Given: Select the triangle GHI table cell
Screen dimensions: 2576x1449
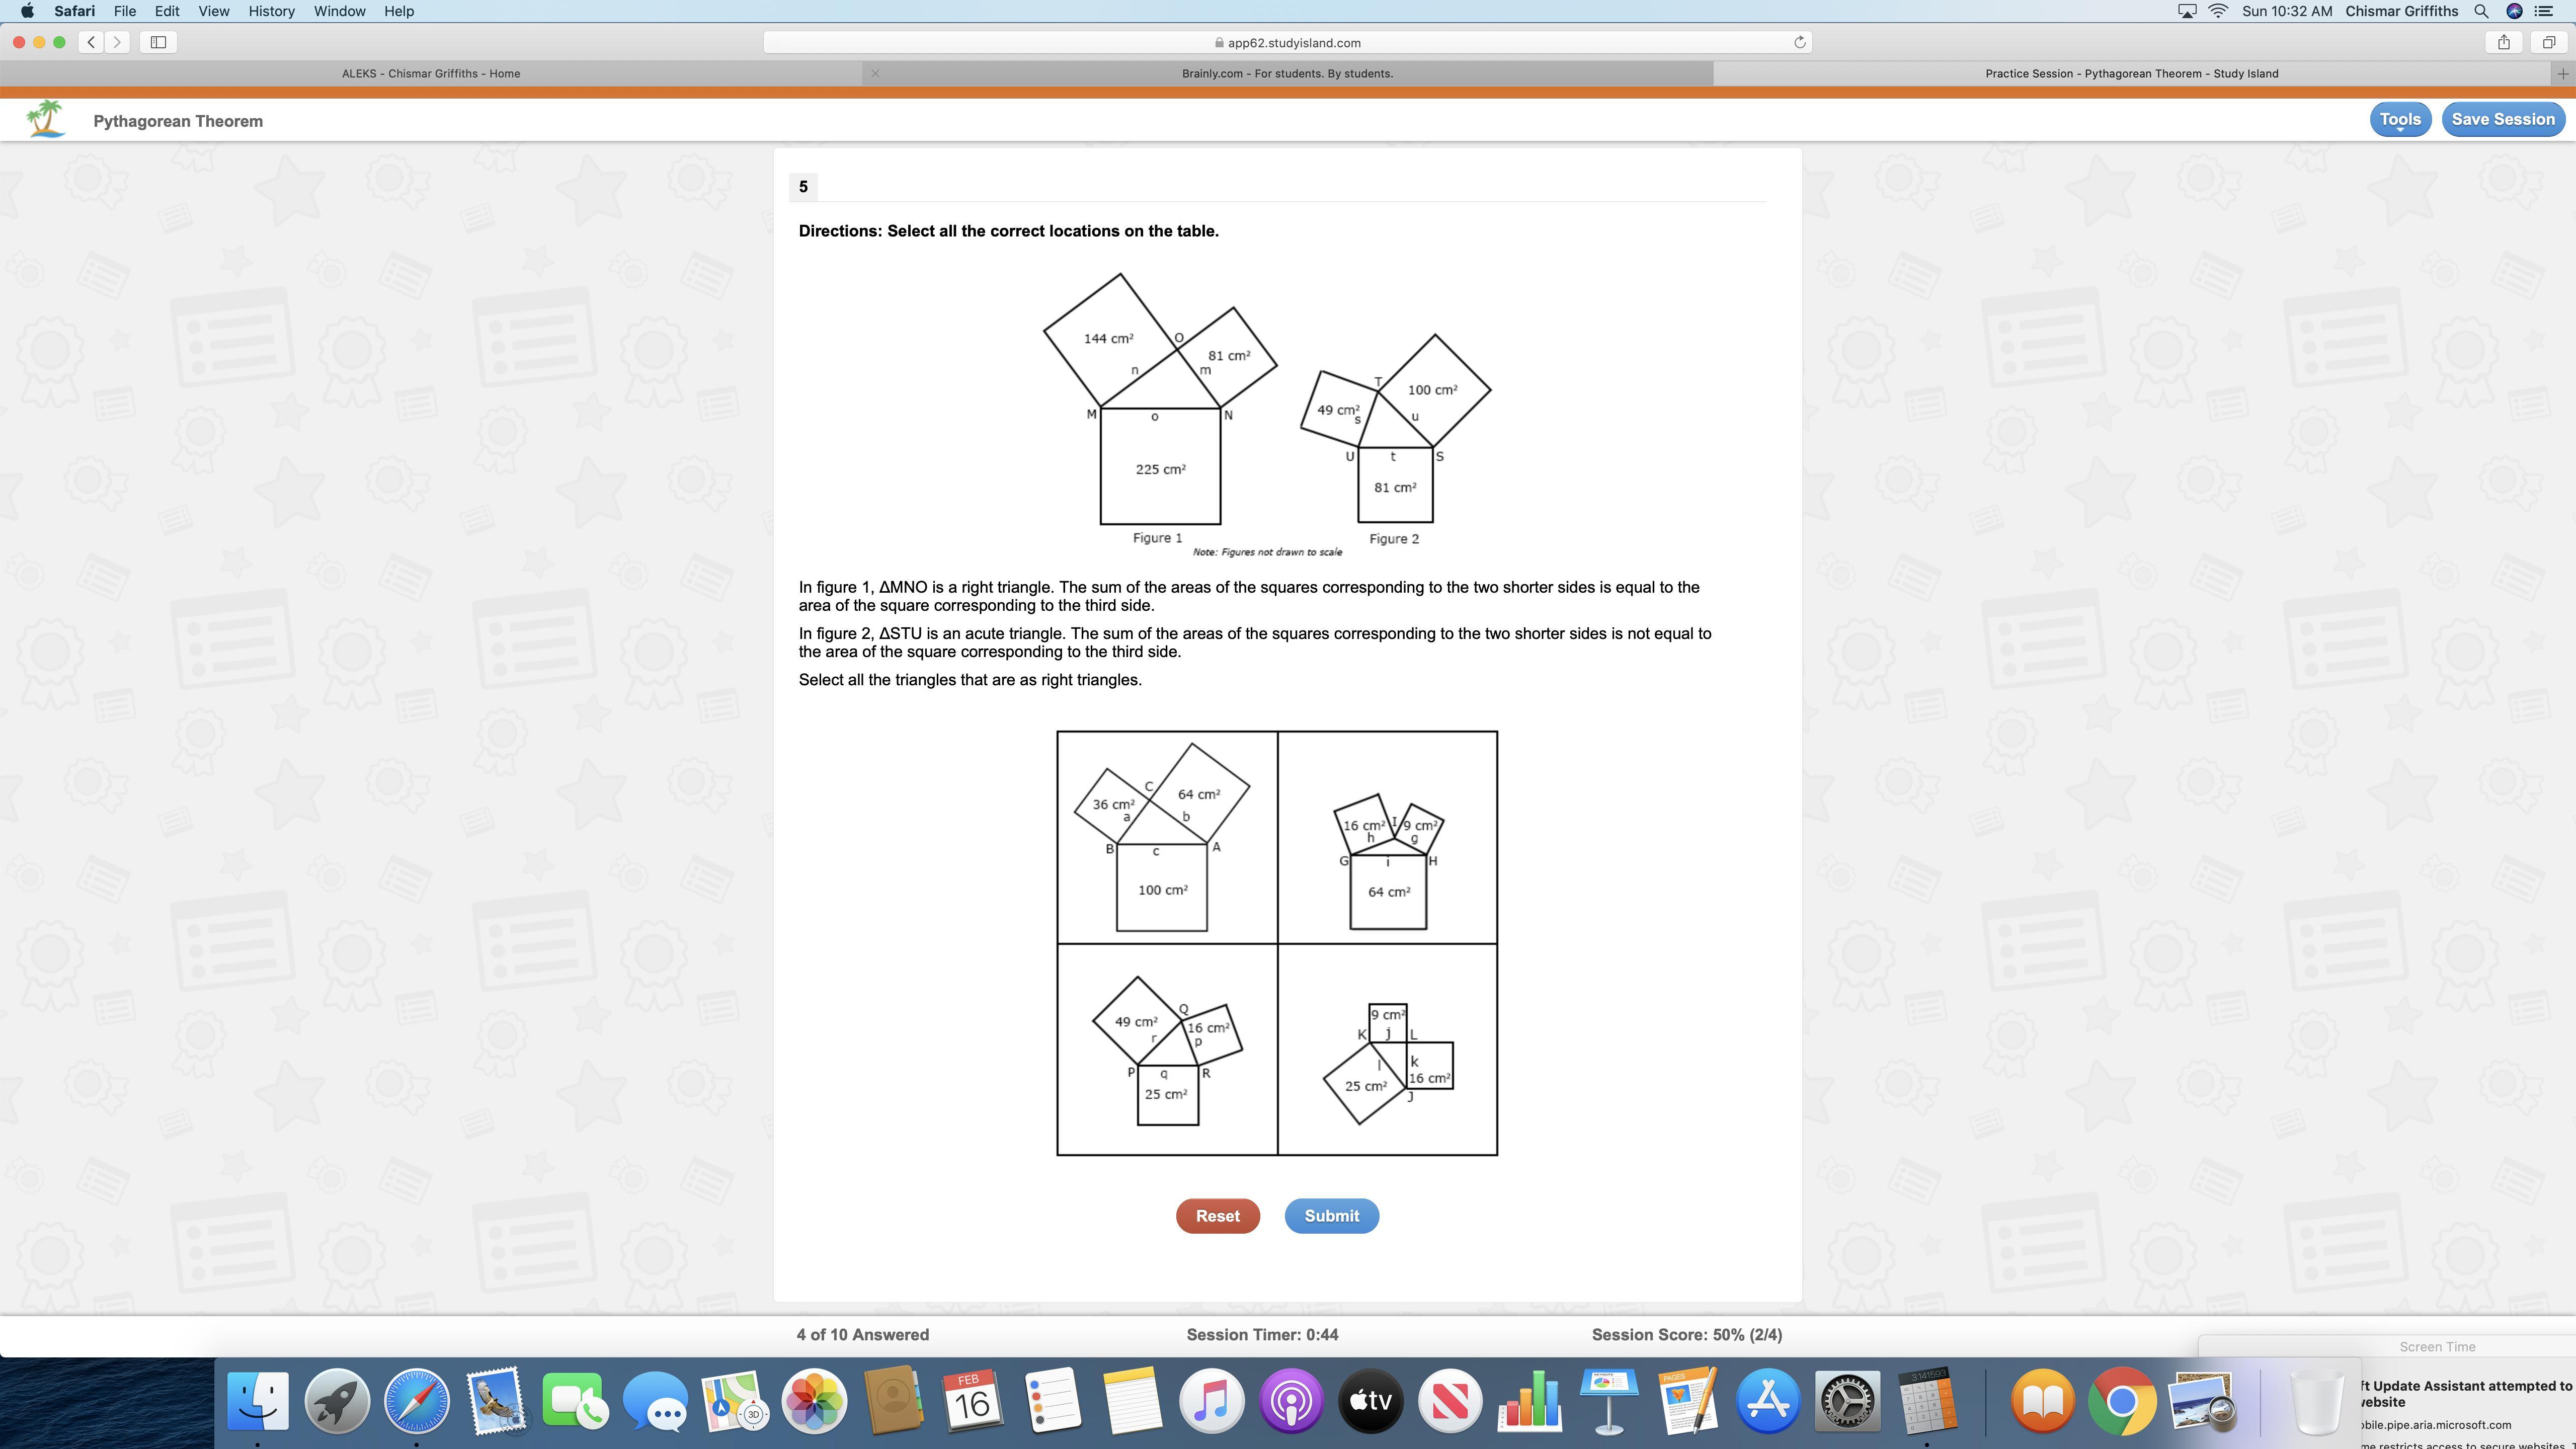Looking at the screenshot, I should (x=1387, y=837).
